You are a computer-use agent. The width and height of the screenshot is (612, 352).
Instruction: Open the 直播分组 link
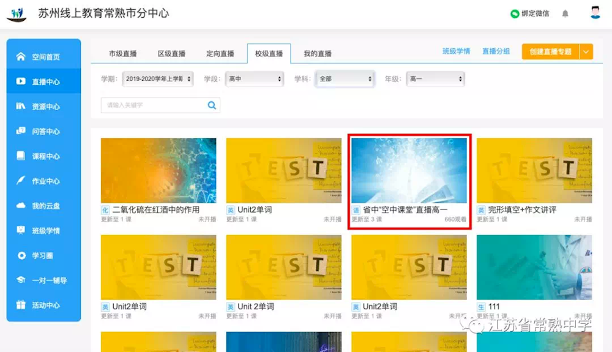coord(496,51)
